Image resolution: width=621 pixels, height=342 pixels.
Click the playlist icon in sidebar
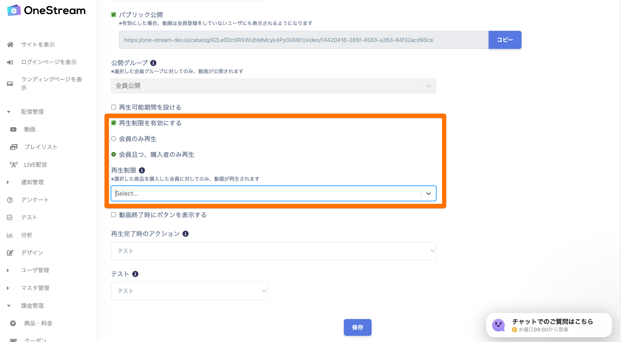pyautogui.click(x=14, y=147)
